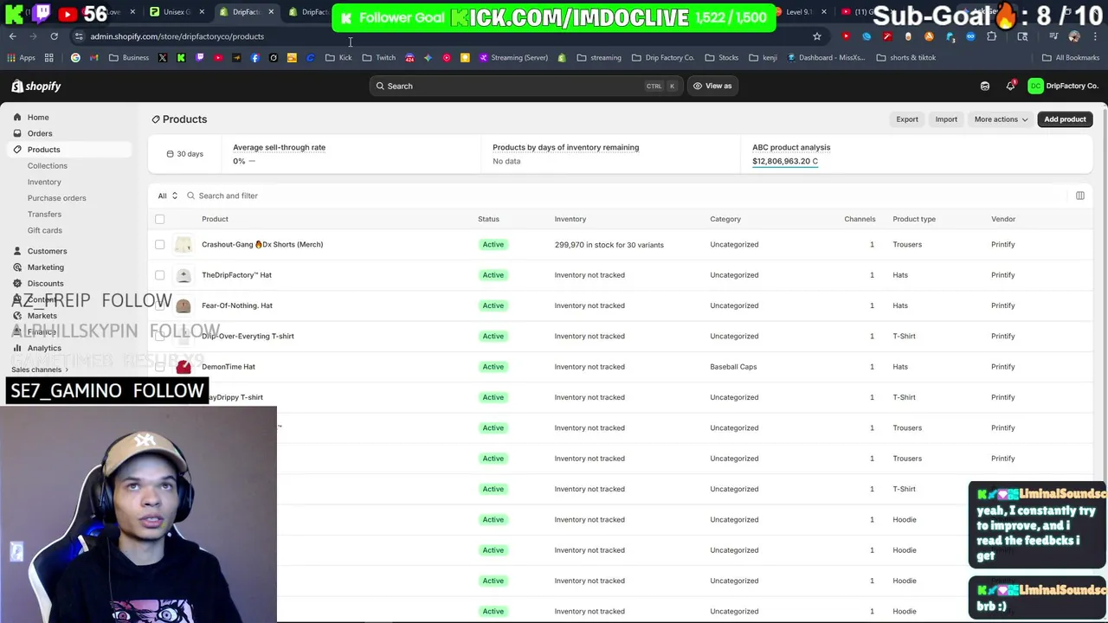
Task: Navigate to Purchase orders
Action: [x=56, y=198]
